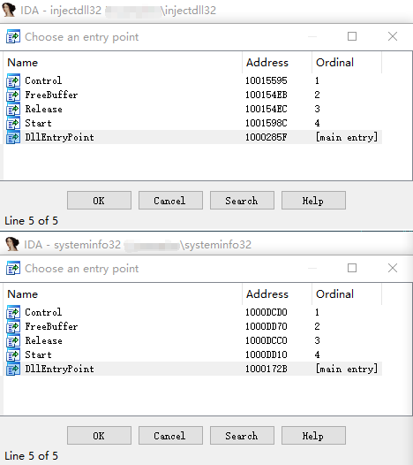Click the Search button in the upper dialog
This screenshot has width=413, height=465.
tap(242, 201)
